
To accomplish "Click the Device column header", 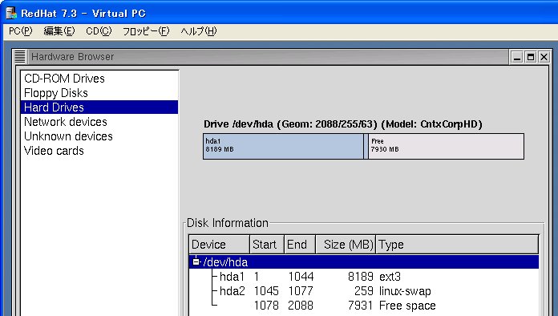I will tap(219, 245).
